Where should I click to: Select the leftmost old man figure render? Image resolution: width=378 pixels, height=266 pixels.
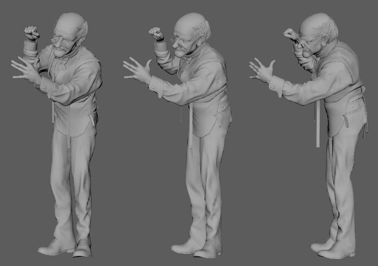click(x=57, y=135)
